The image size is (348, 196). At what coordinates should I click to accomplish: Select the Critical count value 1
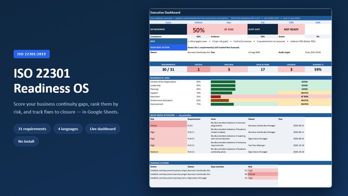[x=198, y=70]
